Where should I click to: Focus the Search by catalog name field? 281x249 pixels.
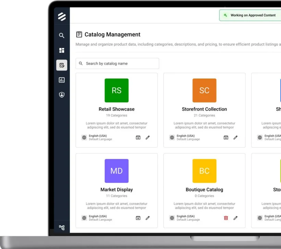(117, 63)
